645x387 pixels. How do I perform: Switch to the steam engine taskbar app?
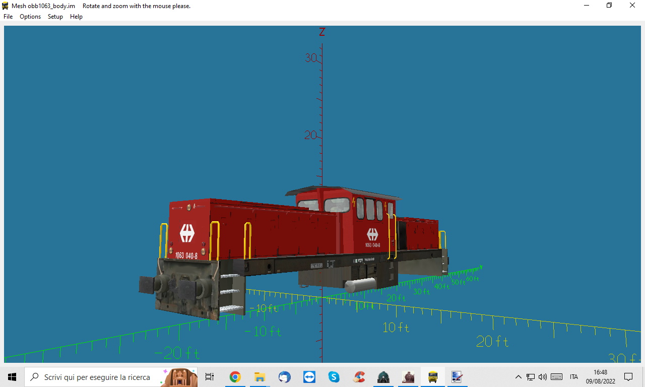click(x=408, y=377)
